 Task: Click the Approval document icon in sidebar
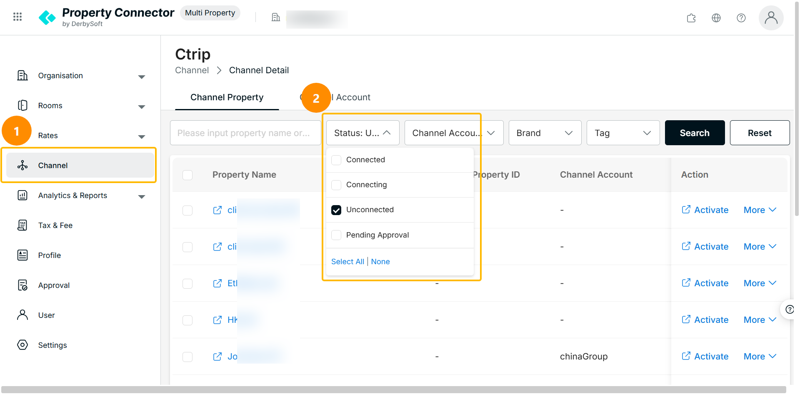tap(22, 285)
